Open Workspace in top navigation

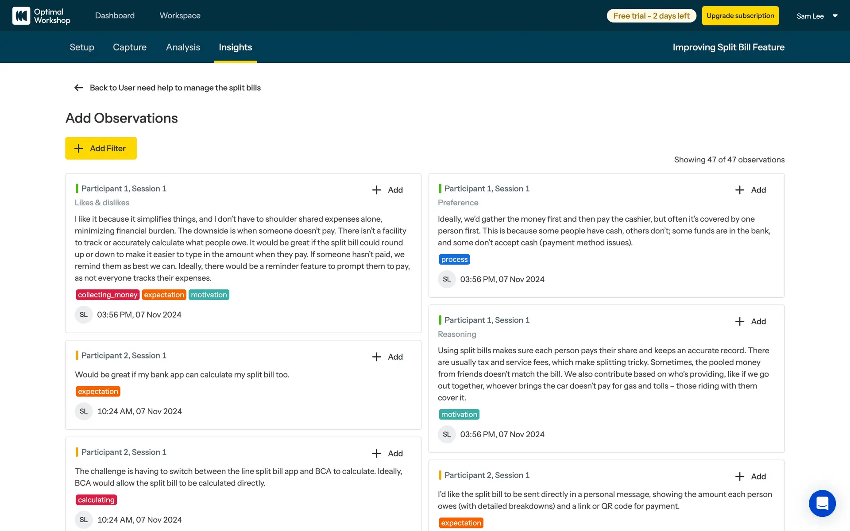(180, 15)
